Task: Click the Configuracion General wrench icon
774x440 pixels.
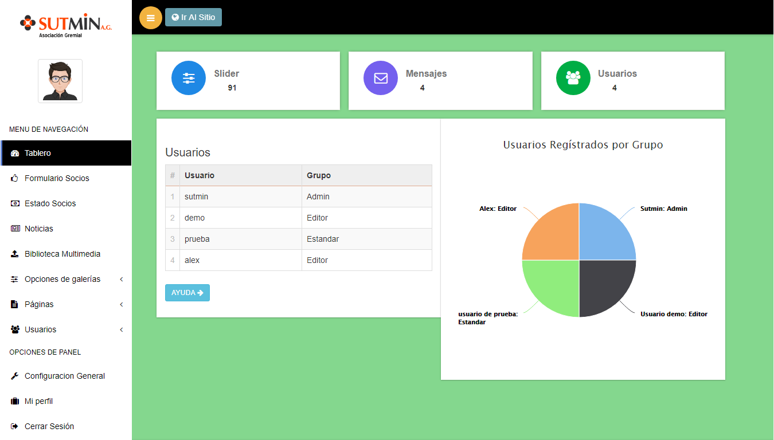Action: pyautogui.click(x=15, y=376)
